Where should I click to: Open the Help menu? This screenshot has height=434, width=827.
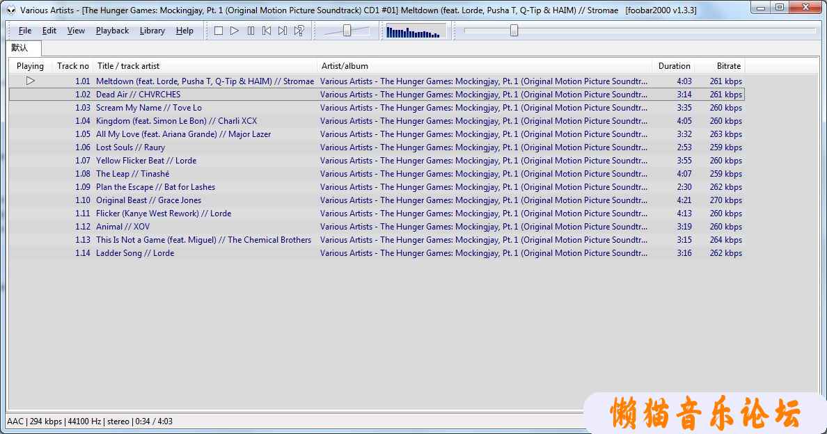184,31
